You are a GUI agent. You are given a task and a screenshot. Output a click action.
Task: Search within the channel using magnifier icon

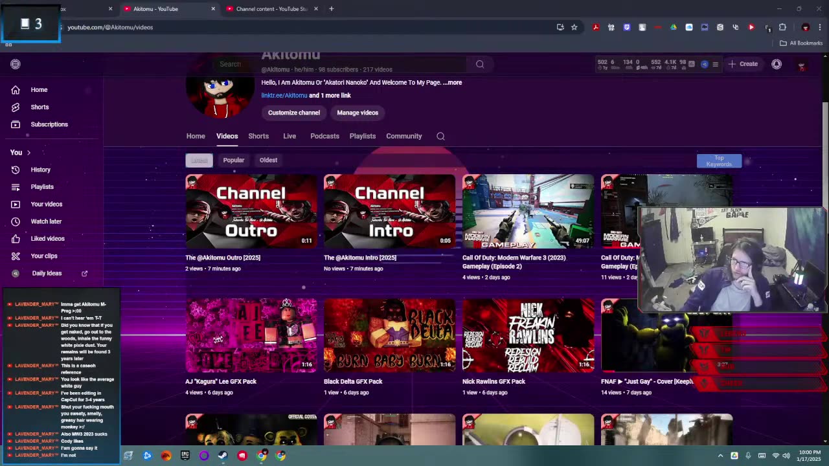pyautogui.click(x=440, y=136)
